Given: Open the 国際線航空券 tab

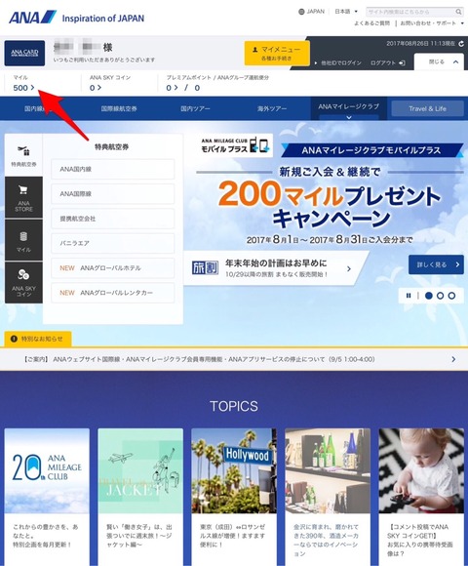Looking at the screenshot, I should pos(119,108).
